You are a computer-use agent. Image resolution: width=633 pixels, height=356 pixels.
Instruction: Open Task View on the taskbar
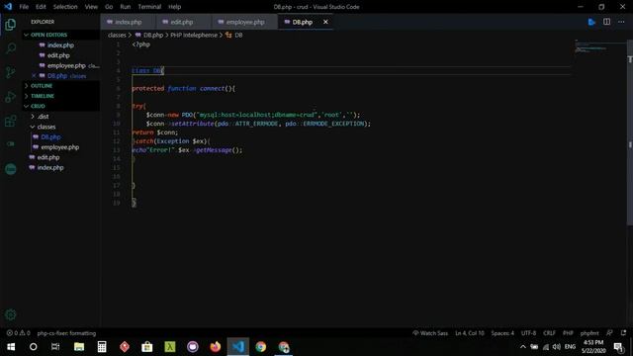(x=55, y=347)
